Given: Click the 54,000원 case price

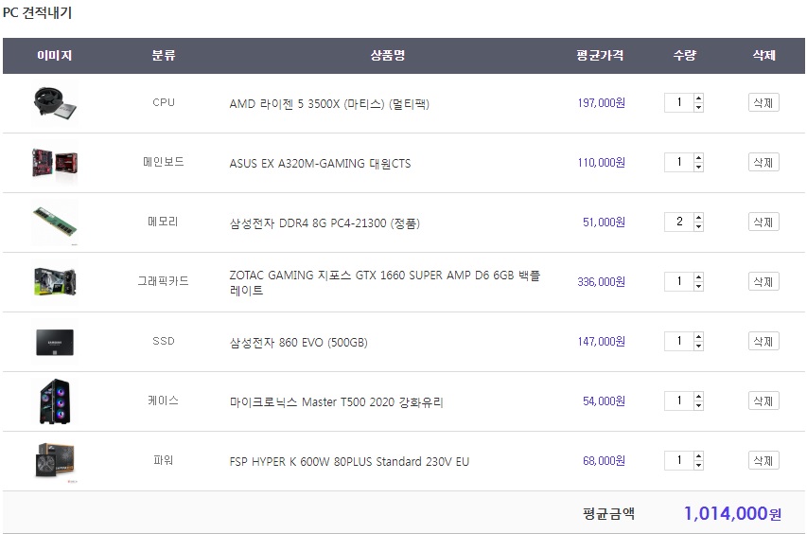Looking at the screenshot, I should click(x=604, y=401).
